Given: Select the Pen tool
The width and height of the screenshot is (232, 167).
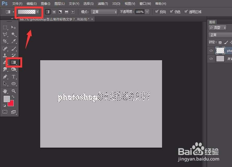Looking at the screenshot, I should (5, 77).
